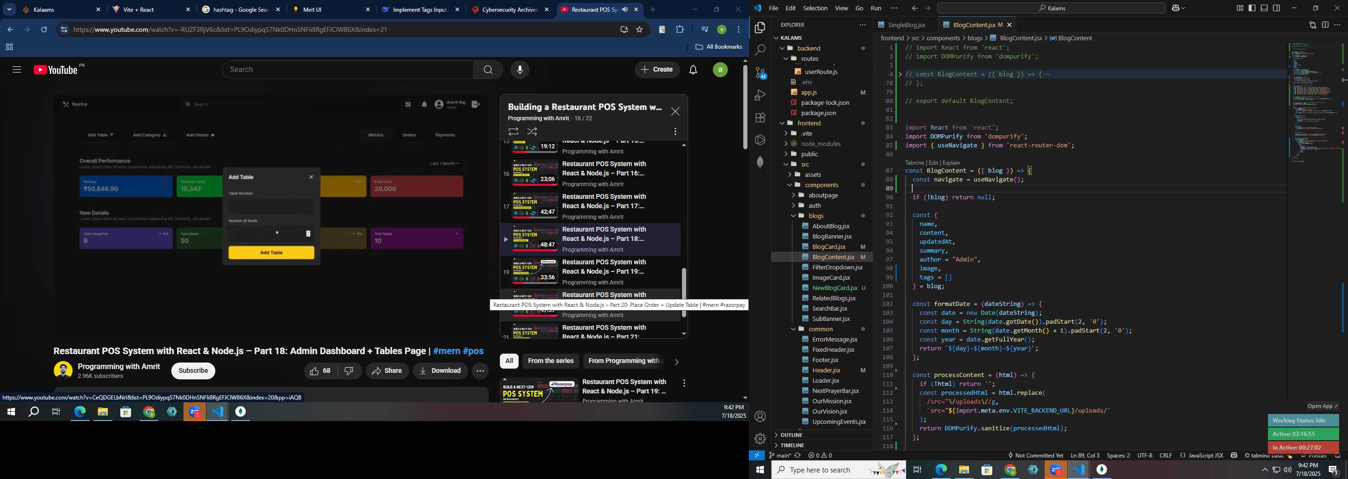Reload the Chrome page

click(44, 30)
